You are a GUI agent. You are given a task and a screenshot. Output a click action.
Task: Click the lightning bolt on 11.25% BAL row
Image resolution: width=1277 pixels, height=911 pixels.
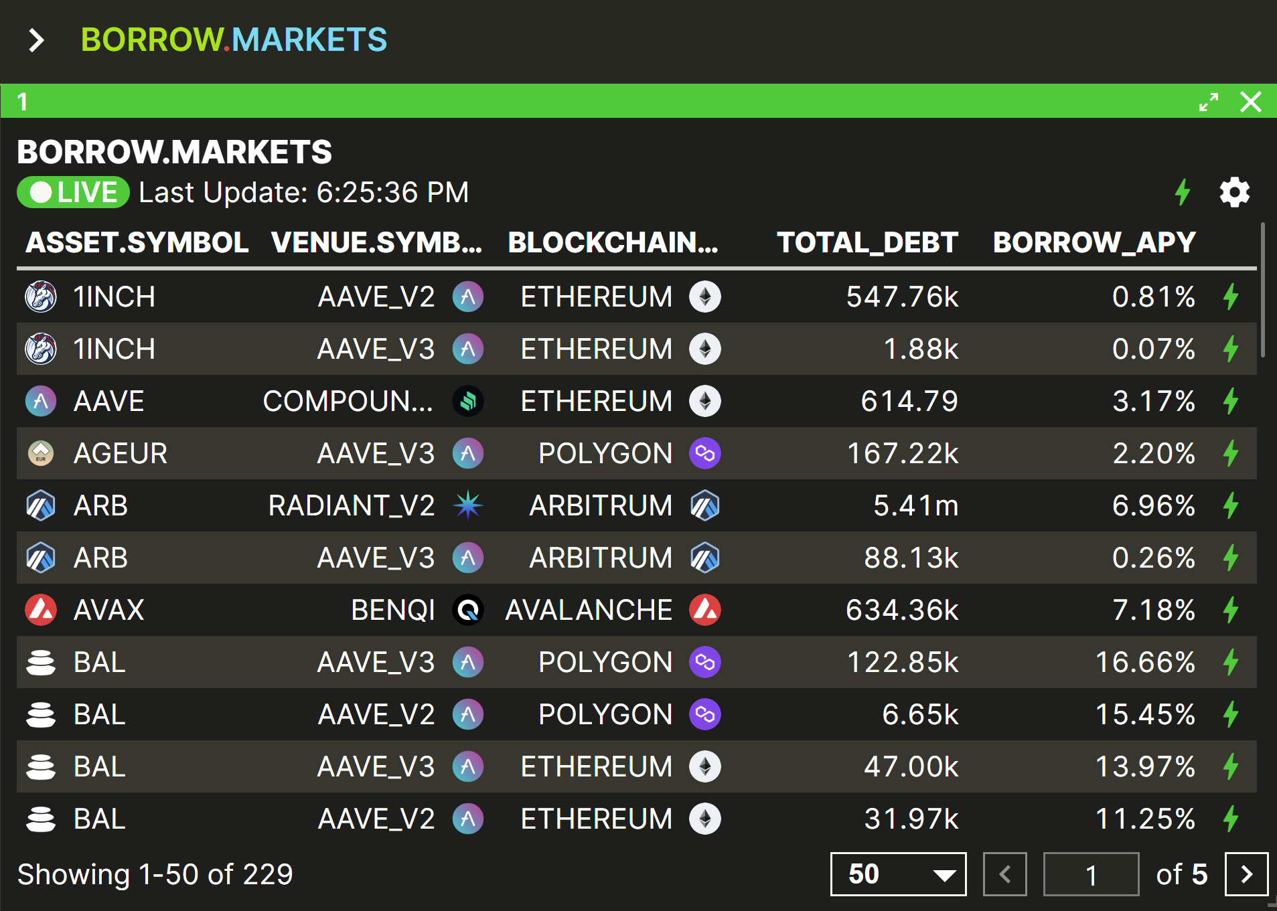coord(1231,819)
